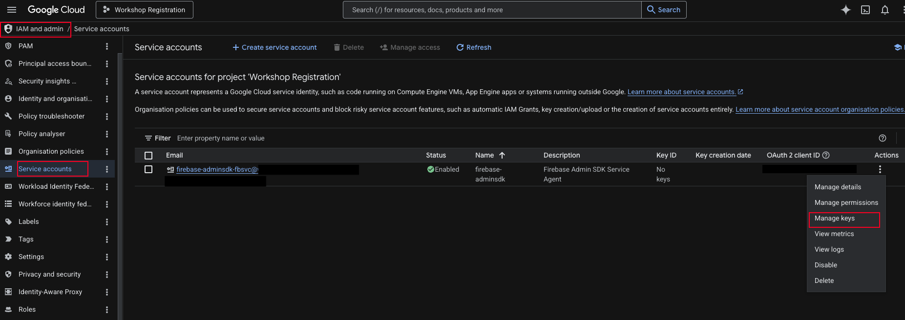
Task: Open Learn more about service accounts link
Action: point(685,92)
